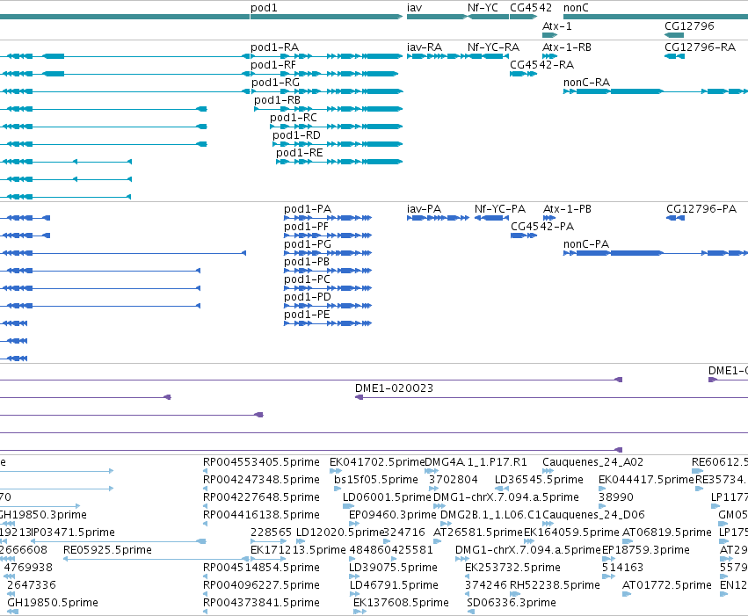Open the EK253732.5prime EST label
Viewport: 748px width, 616px height.
pyautogui.click(x=512, y=568)
